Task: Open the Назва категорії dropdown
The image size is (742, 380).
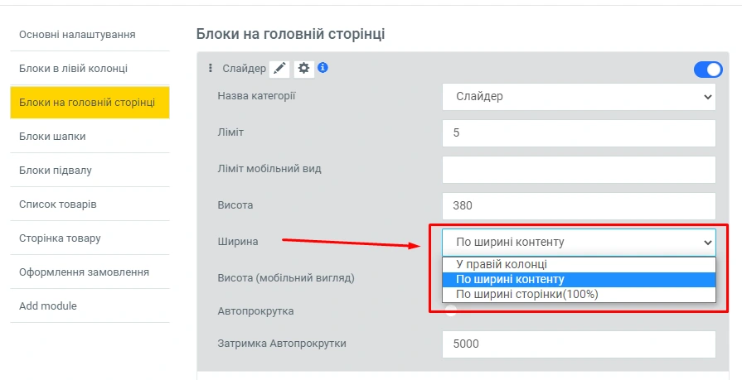Action: point(579,96)
